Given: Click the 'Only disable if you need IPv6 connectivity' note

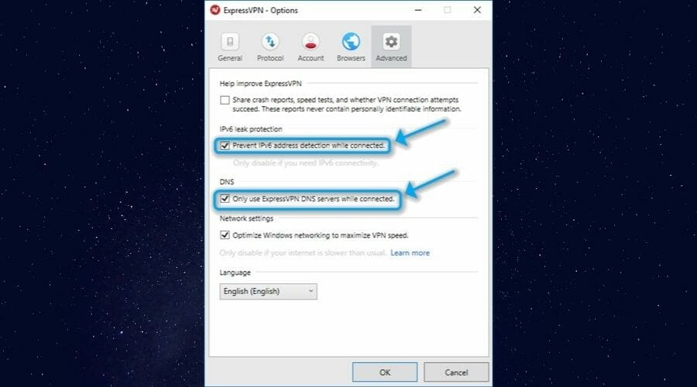Looking at the screenshot, I should click(305, 163).
